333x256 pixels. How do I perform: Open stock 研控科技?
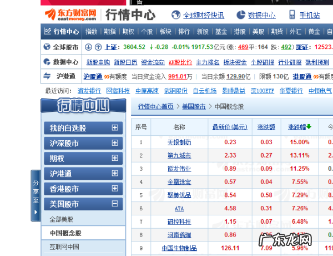[x=179, y=221]
